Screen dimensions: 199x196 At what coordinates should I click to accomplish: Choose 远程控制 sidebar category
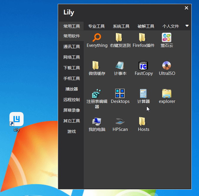(x=72, y=100)
